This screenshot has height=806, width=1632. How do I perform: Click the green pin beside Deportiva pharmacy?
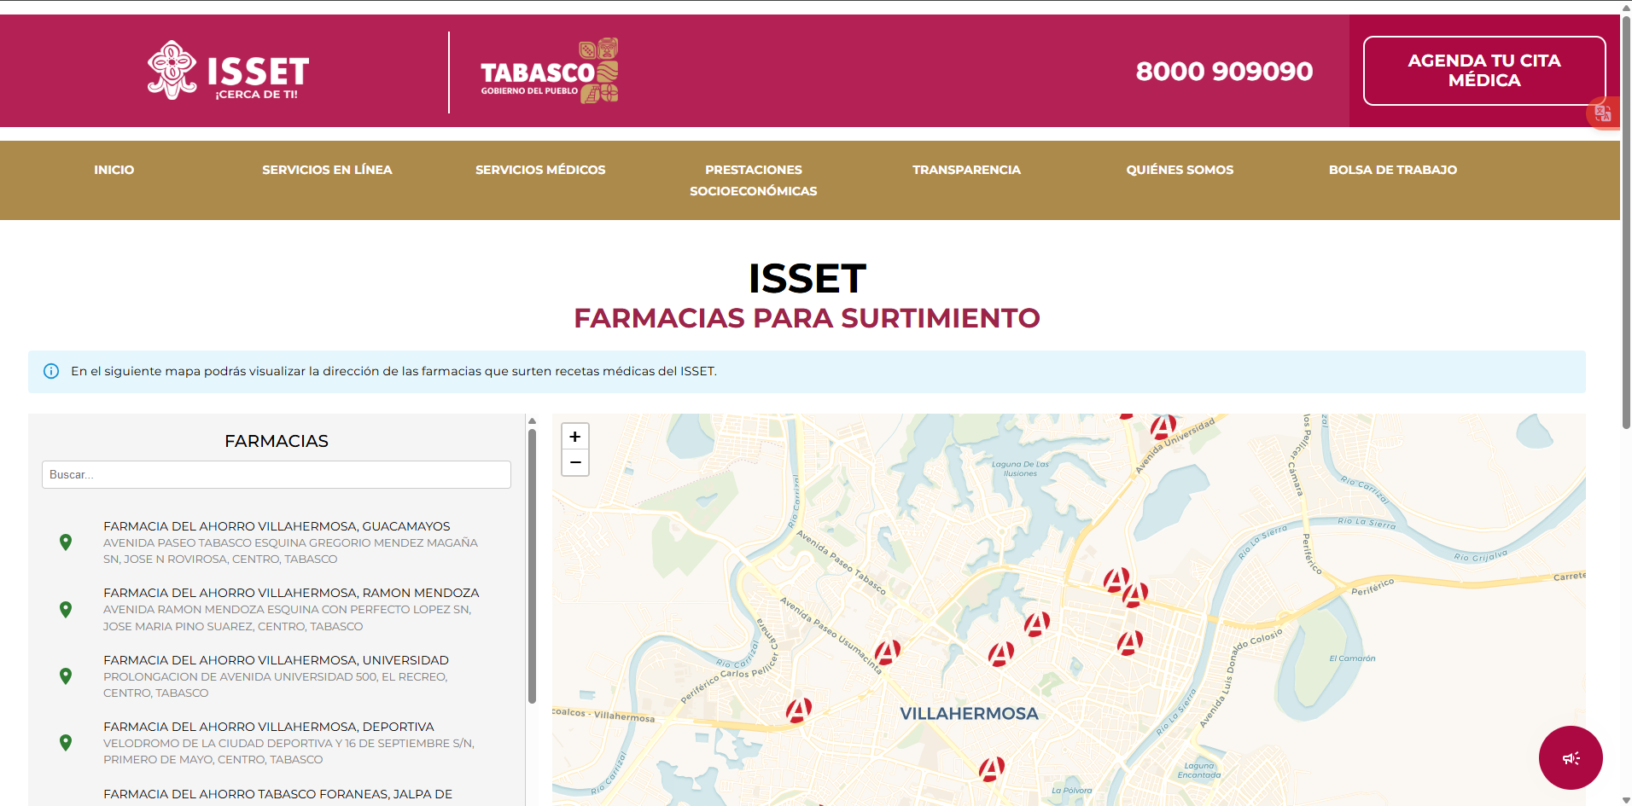tap(66, 743)
